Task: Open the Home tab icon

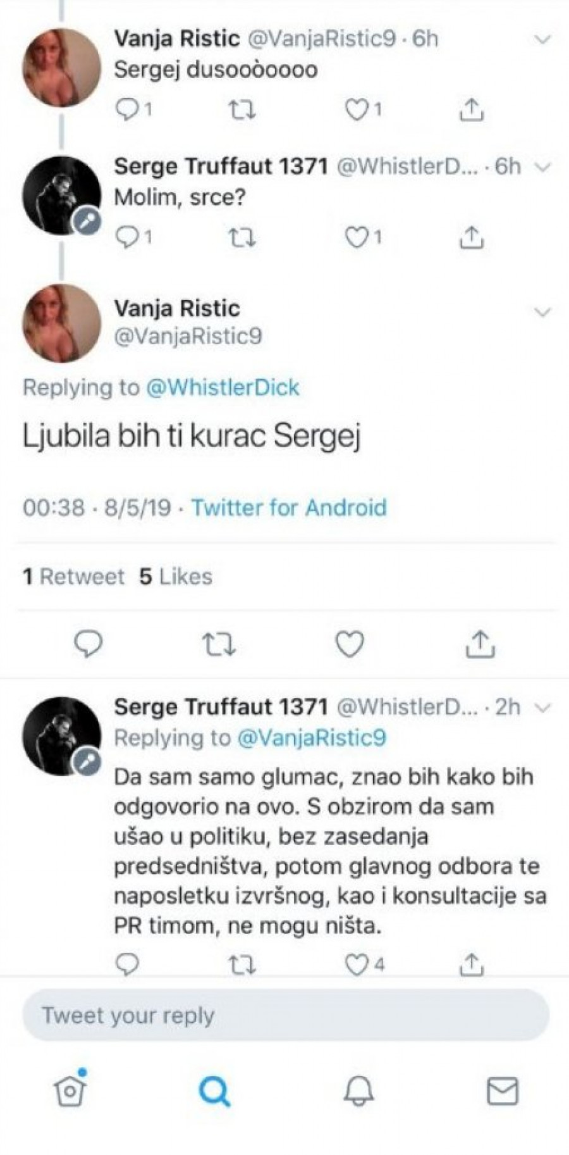Action: [70, 1090]
